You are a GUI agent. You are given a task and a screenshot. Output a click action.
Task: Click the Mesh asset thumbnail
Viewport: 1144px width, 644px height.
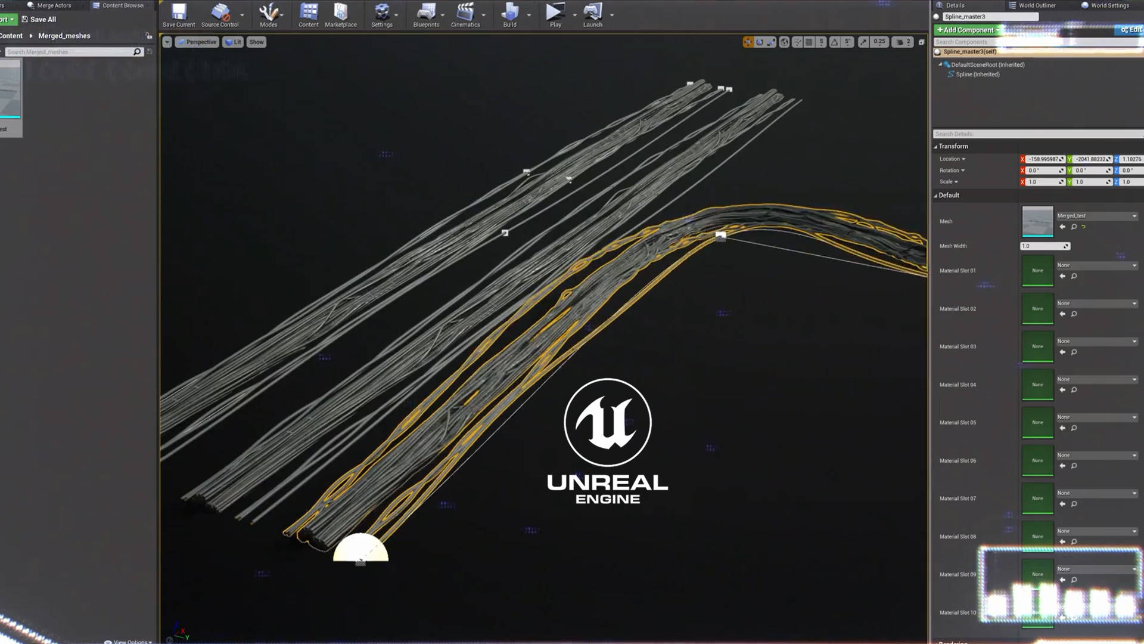pos(1037,221)
